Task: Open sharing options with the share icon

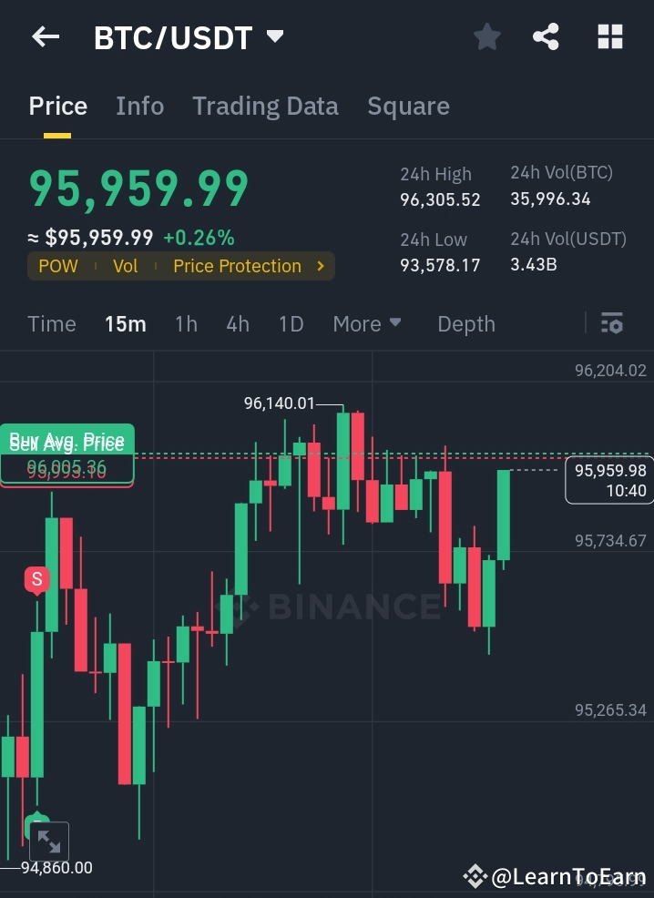Action: click(x=546, y=36)
